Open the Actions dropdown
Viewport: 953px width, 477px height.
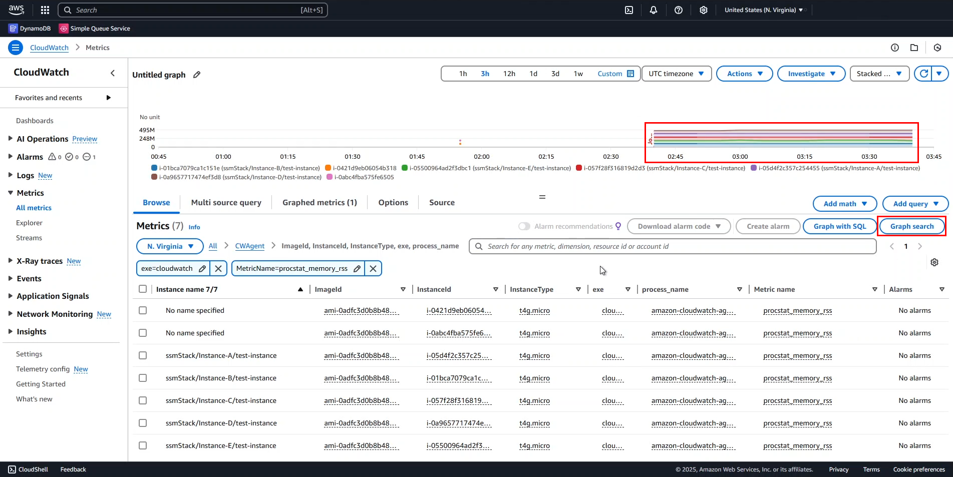tap(745, 74)
